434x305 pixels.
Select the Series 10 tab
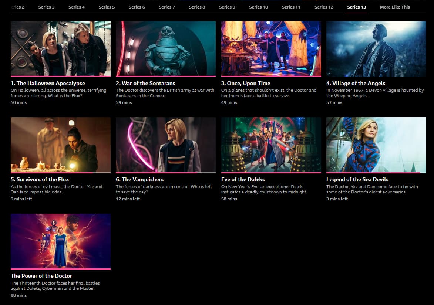point(258,7)
